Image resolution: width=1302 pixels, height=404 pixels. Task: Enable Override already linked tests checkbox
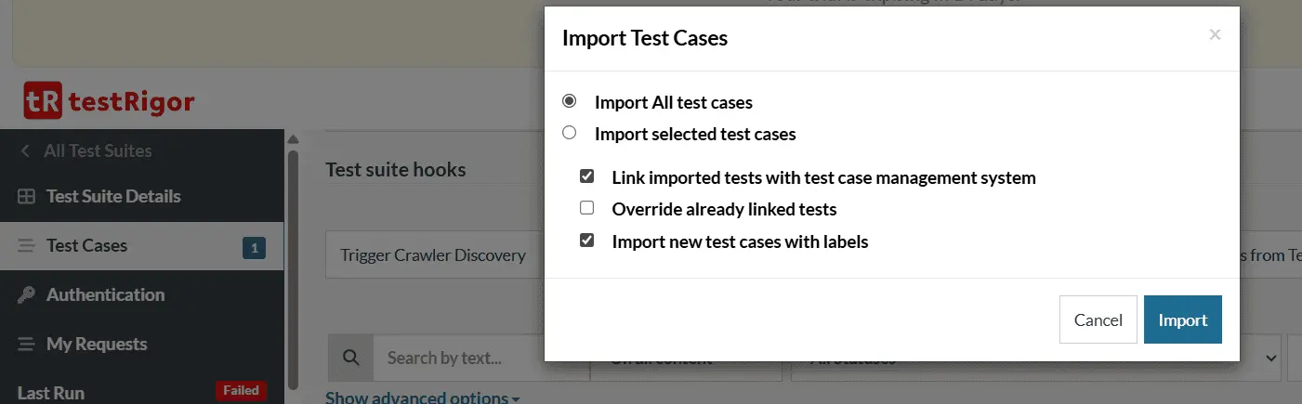tap(586, 208)
